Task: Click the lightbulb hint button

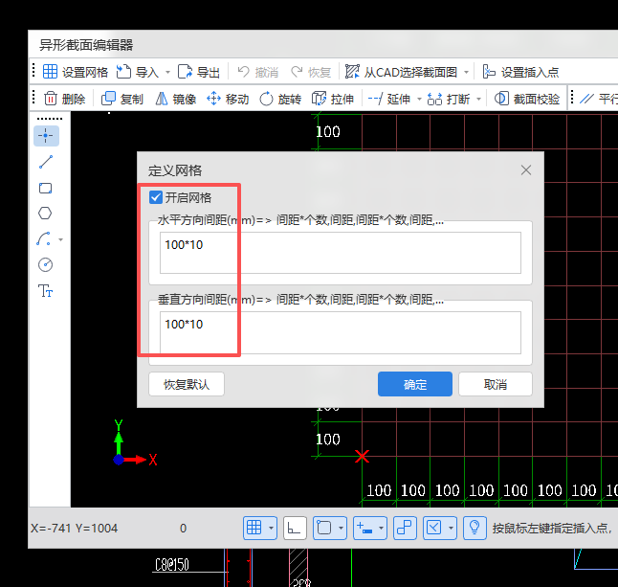Action: pyautogui.click(x=475, y=528)
